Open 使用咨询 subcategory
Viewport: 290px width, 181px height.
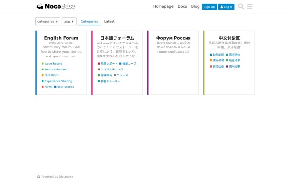pyautogui.click(x=217, y=60)
